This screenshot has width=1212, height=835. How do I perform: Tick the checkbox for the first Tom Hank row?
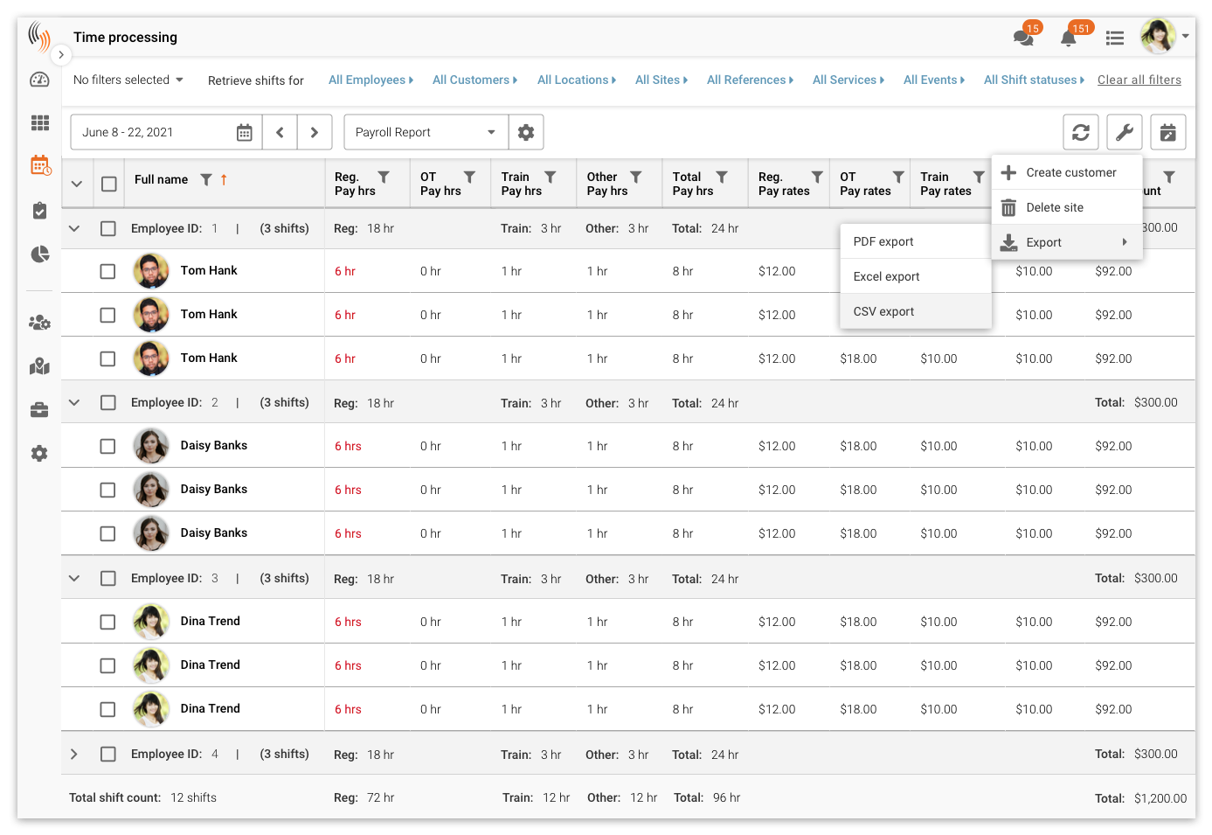(x=107, y=271)
